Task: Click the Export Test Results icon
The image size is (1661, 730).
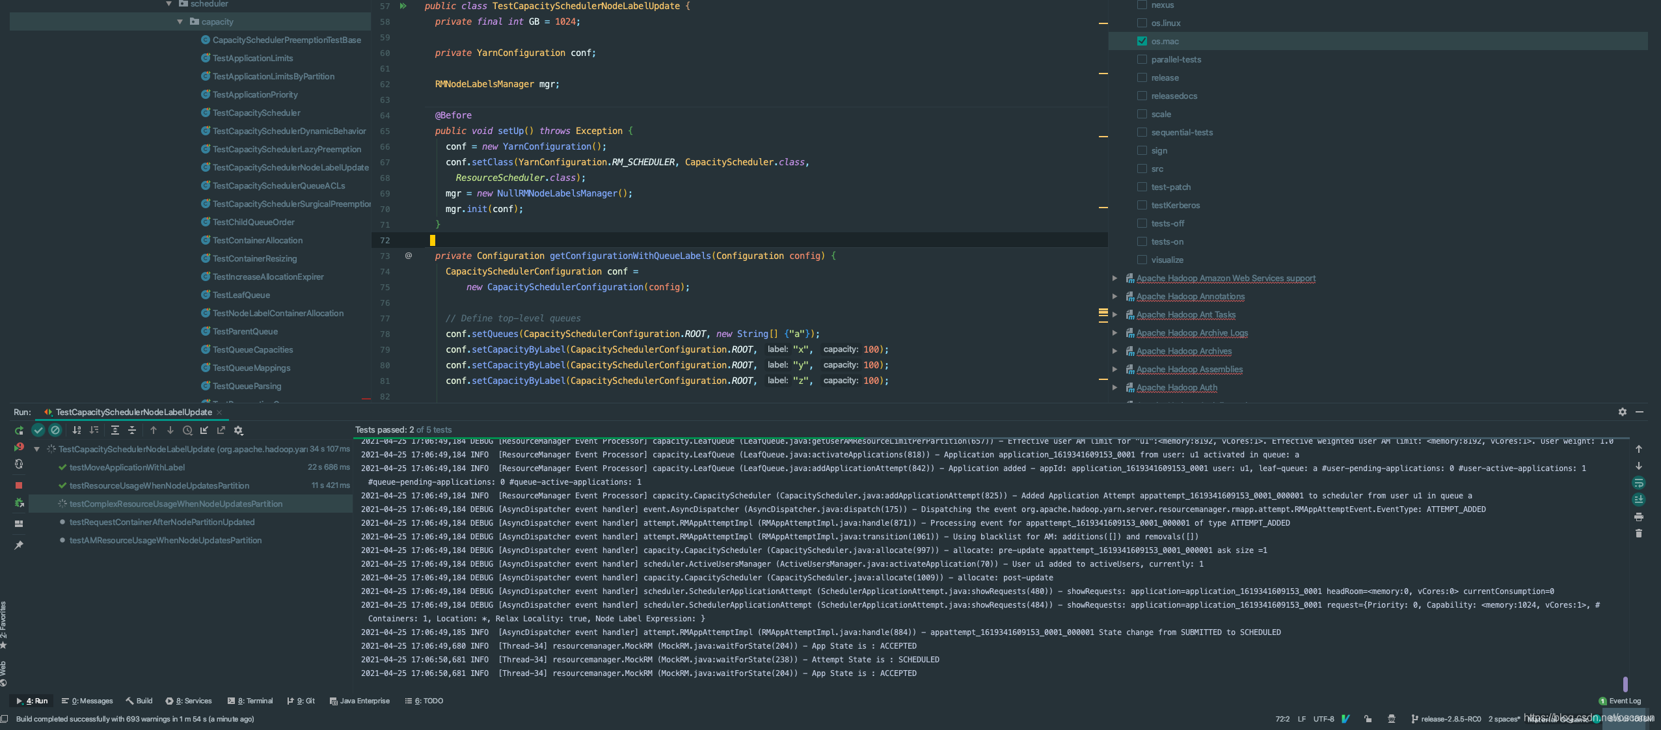Action: [221, 430]
